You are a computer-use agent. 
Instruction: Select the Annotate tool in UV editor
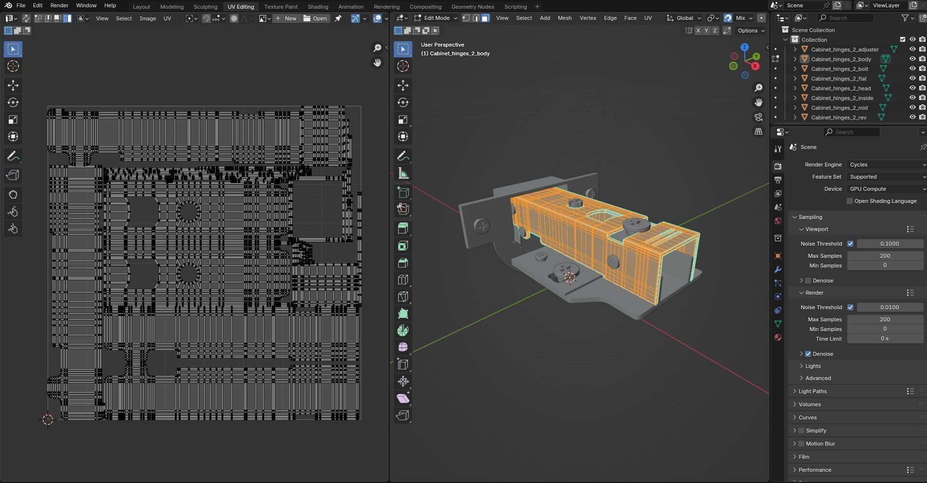pos(13,156)
